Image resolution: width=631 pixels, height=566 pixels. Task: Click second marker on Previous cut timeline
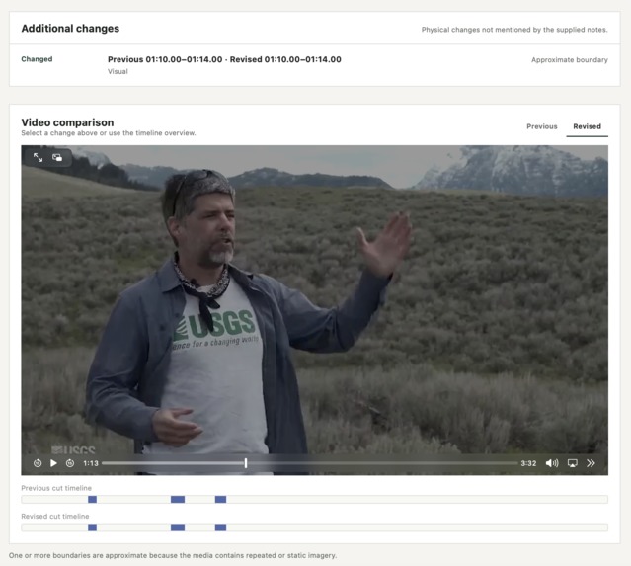[x=178, y=499]
